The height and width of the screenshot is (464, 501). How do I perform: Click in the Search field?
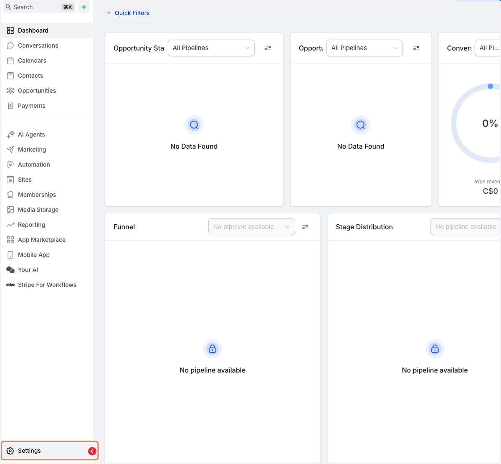40,7
